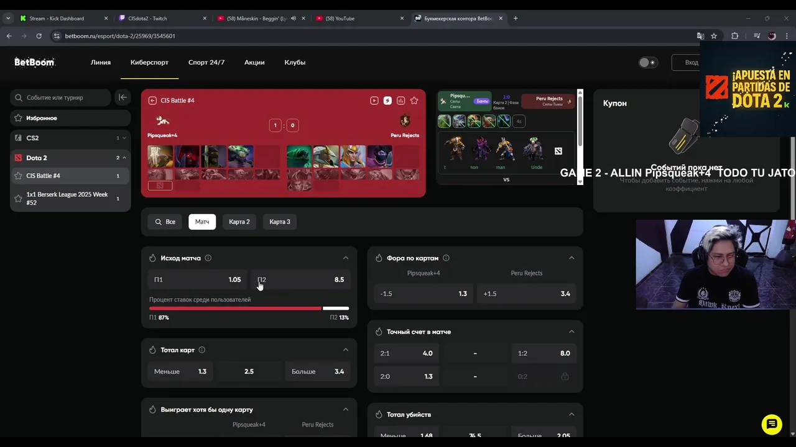
Task: Switch to the ClSdota2 - Twitch browser tab
Action: point(162,18)
